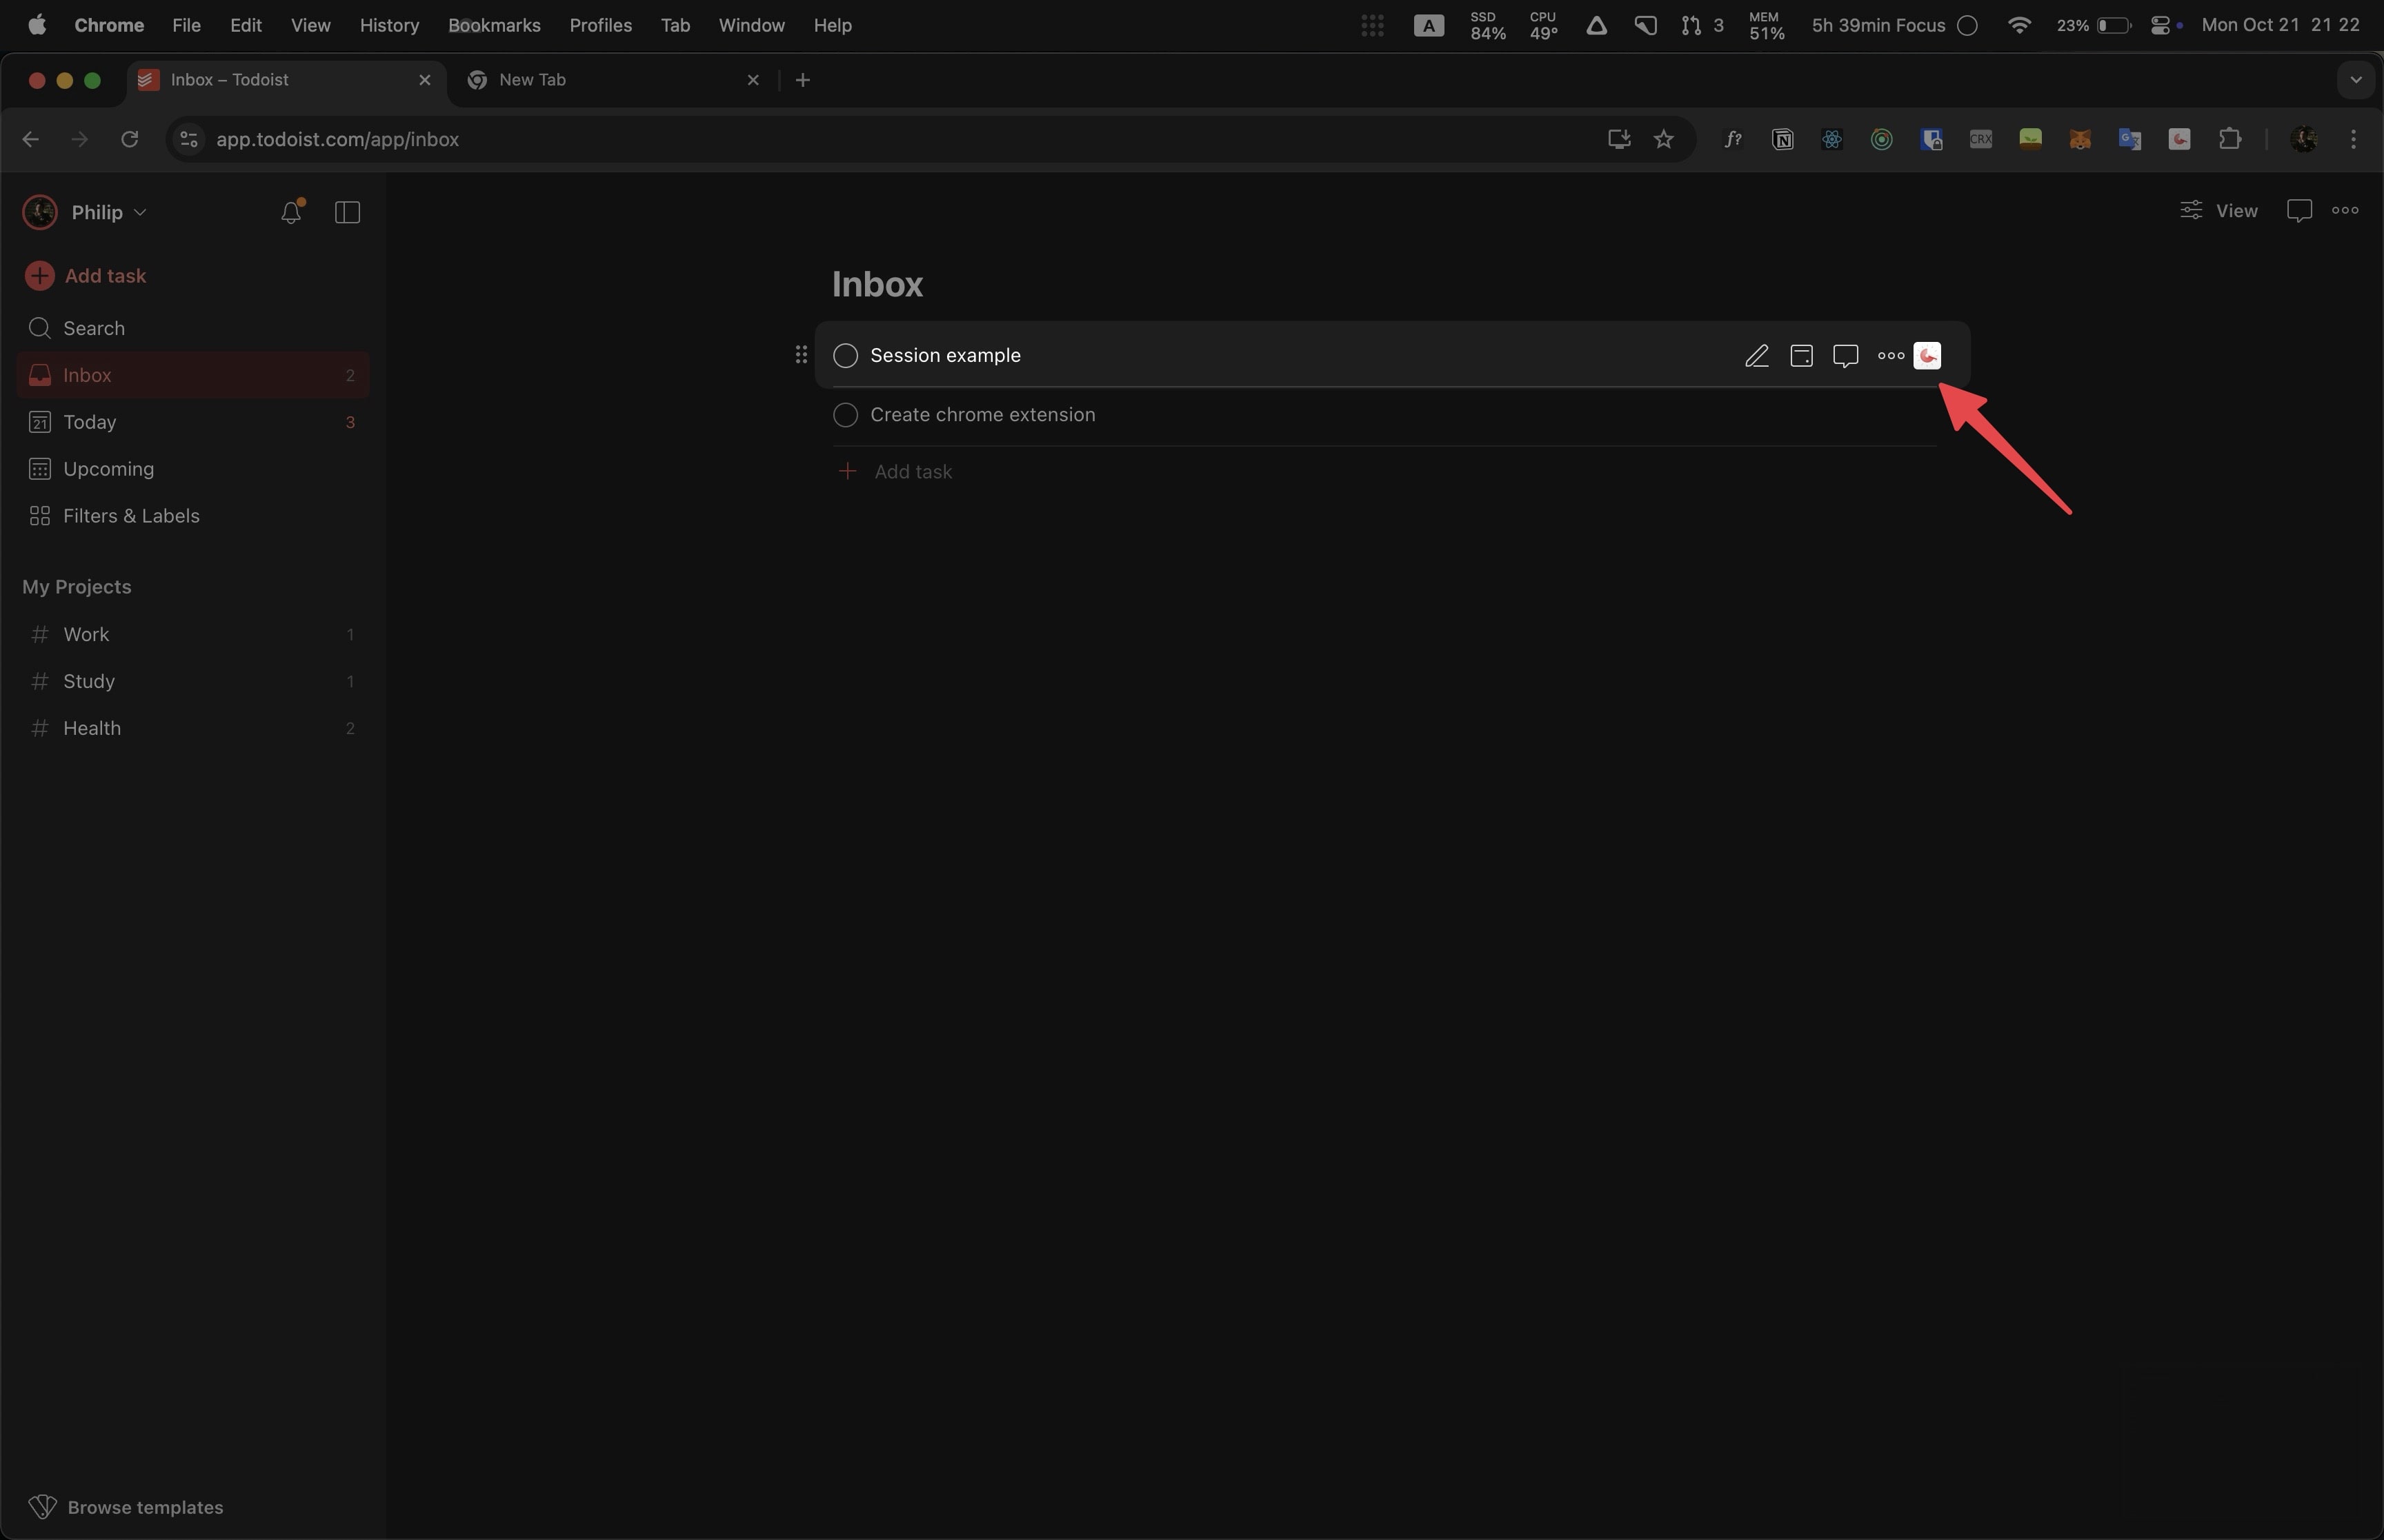The width and height of the screenshot is (2384, 1540).
Task: Open the Help menu
Action: point(833,25)
